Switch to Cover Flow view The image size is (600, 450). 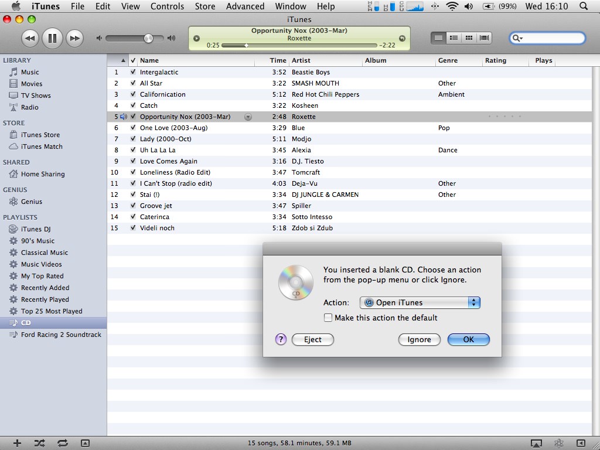(x=484, y=37)
